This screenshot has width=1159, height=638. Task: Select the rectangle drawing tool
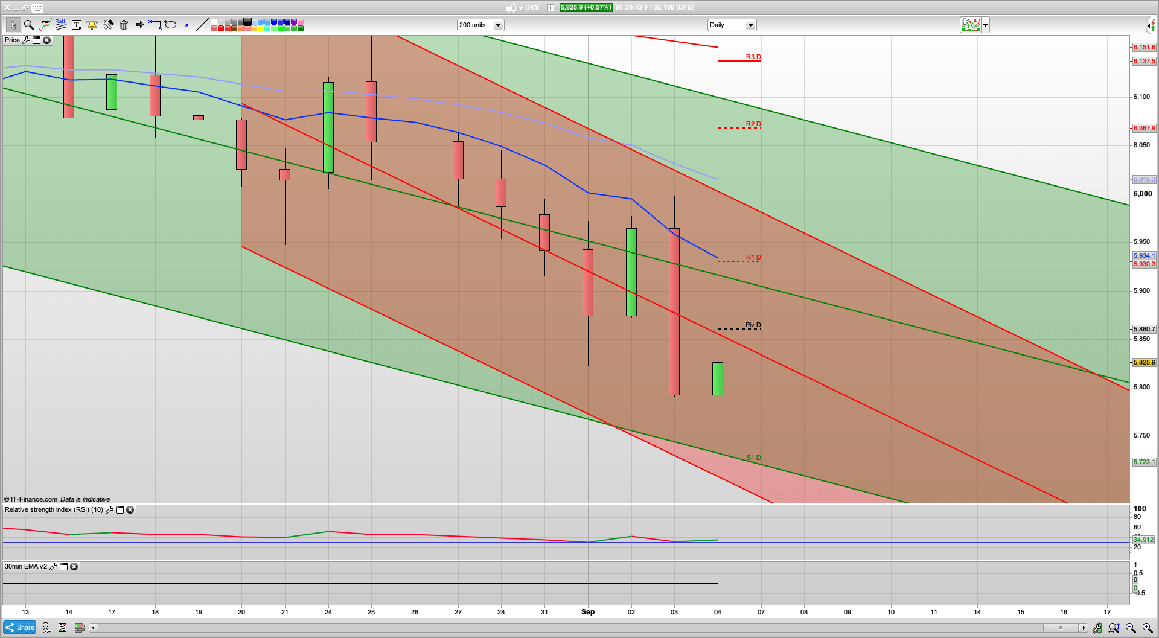click(155, 25)
